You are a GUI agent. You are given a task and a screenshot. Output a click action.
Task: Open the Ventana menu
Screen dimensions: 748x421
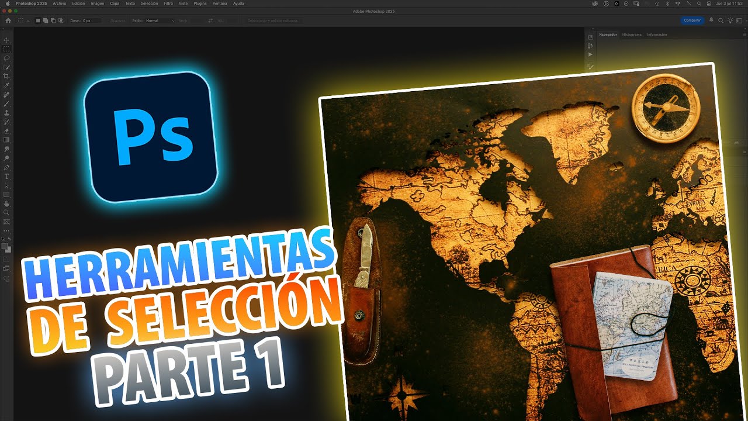point(220,4)
